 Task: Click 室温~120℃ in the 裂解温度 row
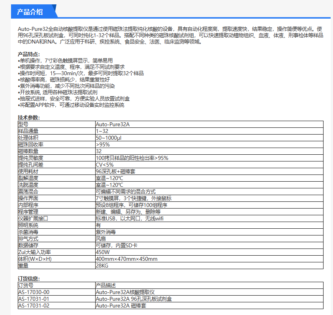pyautogui.click(x=109, y=178)
